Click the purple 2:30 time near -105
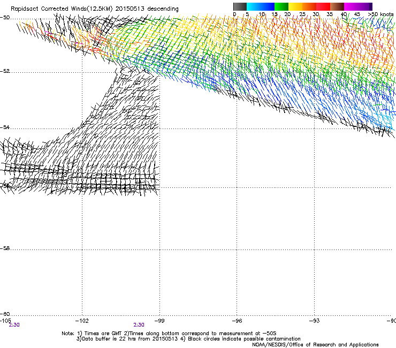The width and height of the screenshot is (396, 348). click(14, 325)
